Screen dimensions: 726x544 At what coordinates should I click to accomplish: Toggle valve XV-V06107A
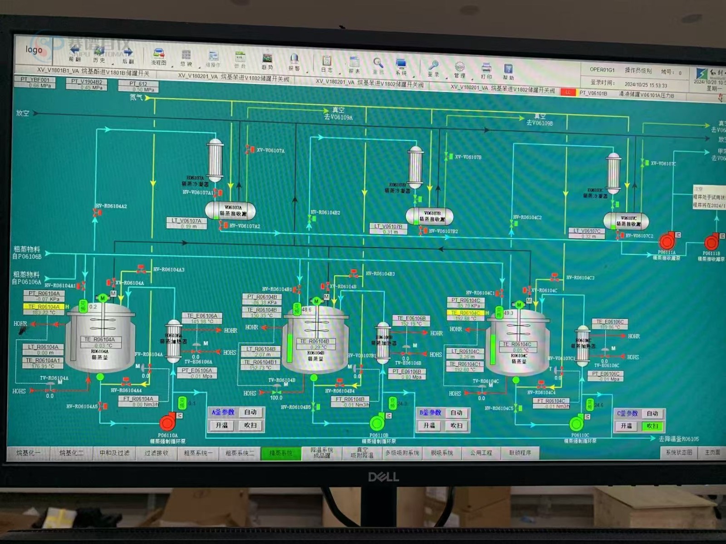[x=249, y=150]
